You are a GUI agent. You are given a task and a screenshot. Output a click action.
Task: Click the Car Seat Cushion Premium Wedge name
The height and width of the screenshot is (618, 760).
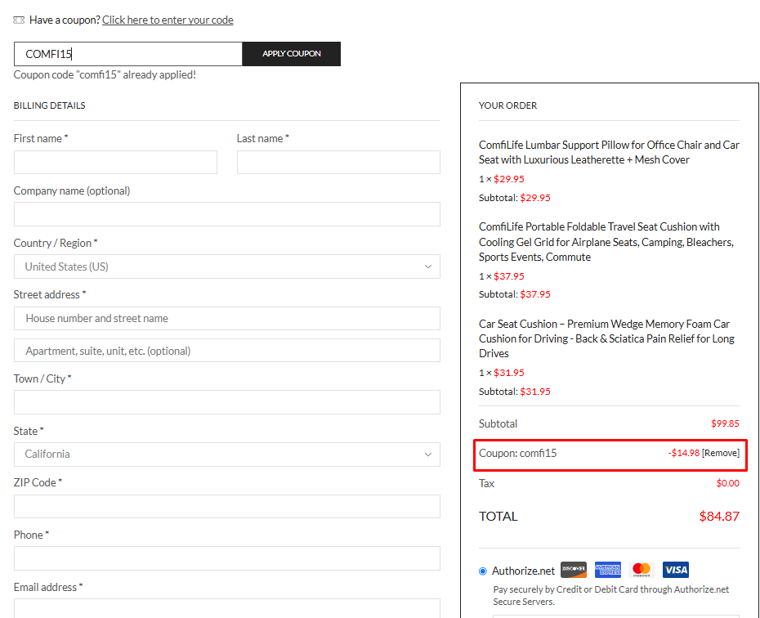pyautogui.click(x=607, y=338)
